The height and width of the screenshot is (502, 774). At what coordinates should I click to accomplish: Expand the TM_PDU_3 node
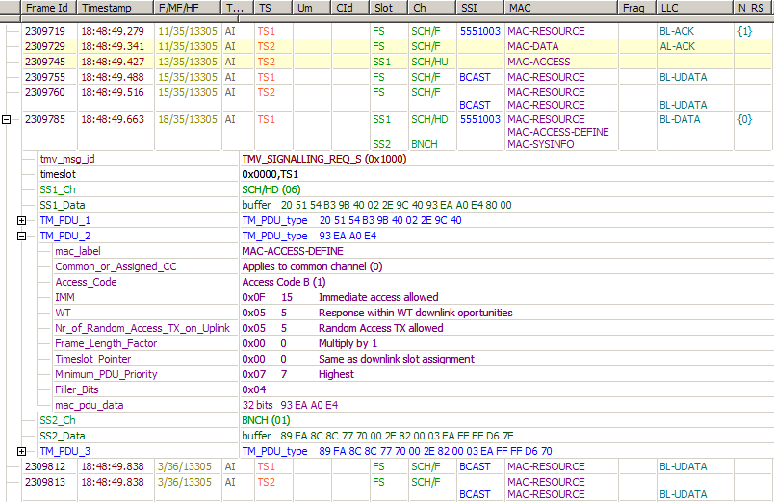[21, 451]
